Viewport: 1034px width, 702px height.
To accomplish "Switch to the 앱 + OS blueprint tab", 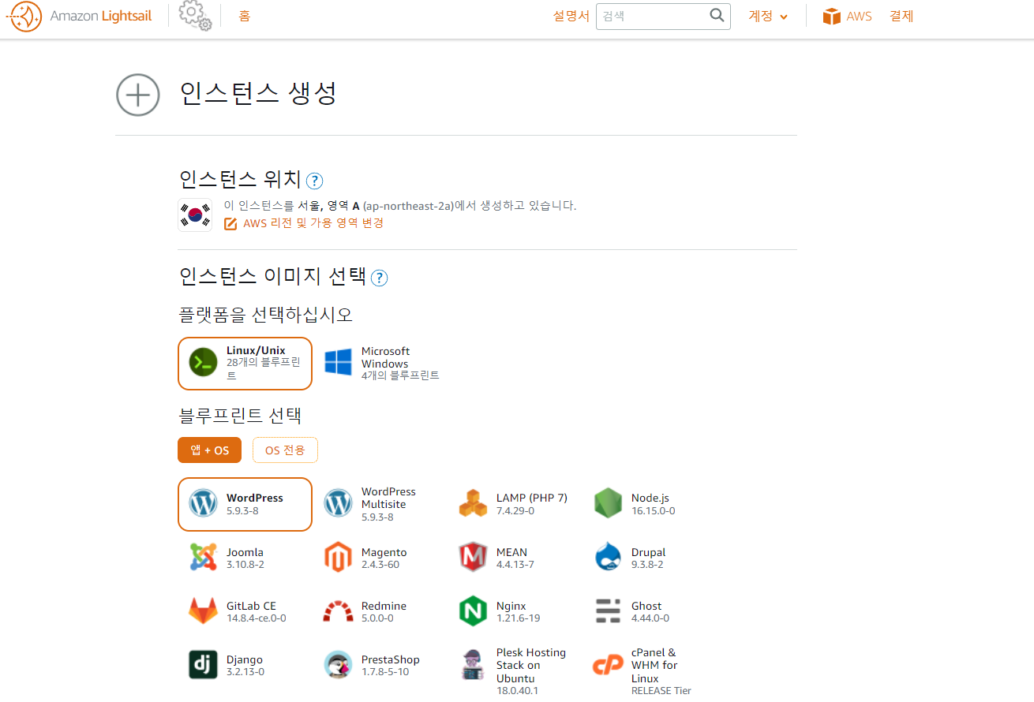I will (209, 450).
